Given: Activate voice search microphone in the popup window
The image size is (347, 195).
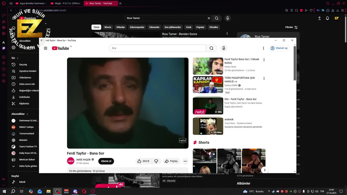Looking at the screenshot, I should [224, 48].
